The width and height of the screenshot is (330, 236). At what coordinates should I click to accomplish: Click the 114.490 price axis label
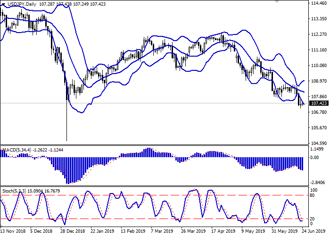[319, 3]
